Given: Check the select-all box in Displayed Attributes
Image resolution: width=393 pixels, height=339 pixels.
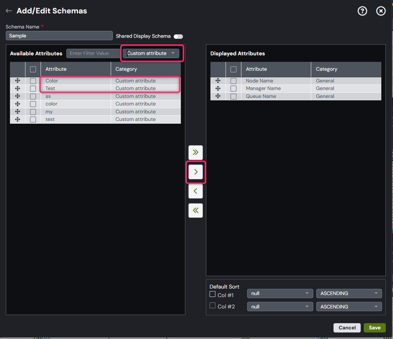Looking at the screenshot, I should (233, 69).
